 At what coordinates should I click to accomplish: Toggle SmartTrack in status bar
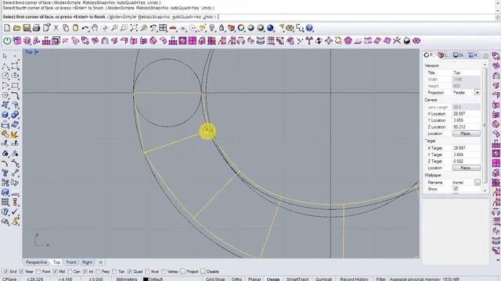[297, 279]
